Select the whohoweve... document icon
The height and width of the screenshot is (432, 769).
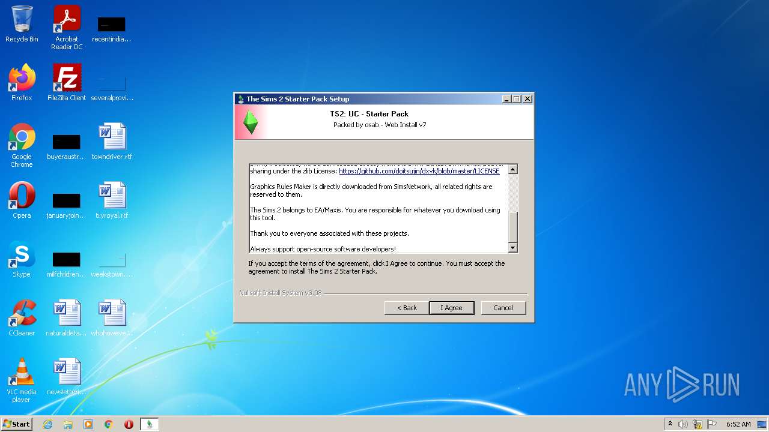(112, 318)
